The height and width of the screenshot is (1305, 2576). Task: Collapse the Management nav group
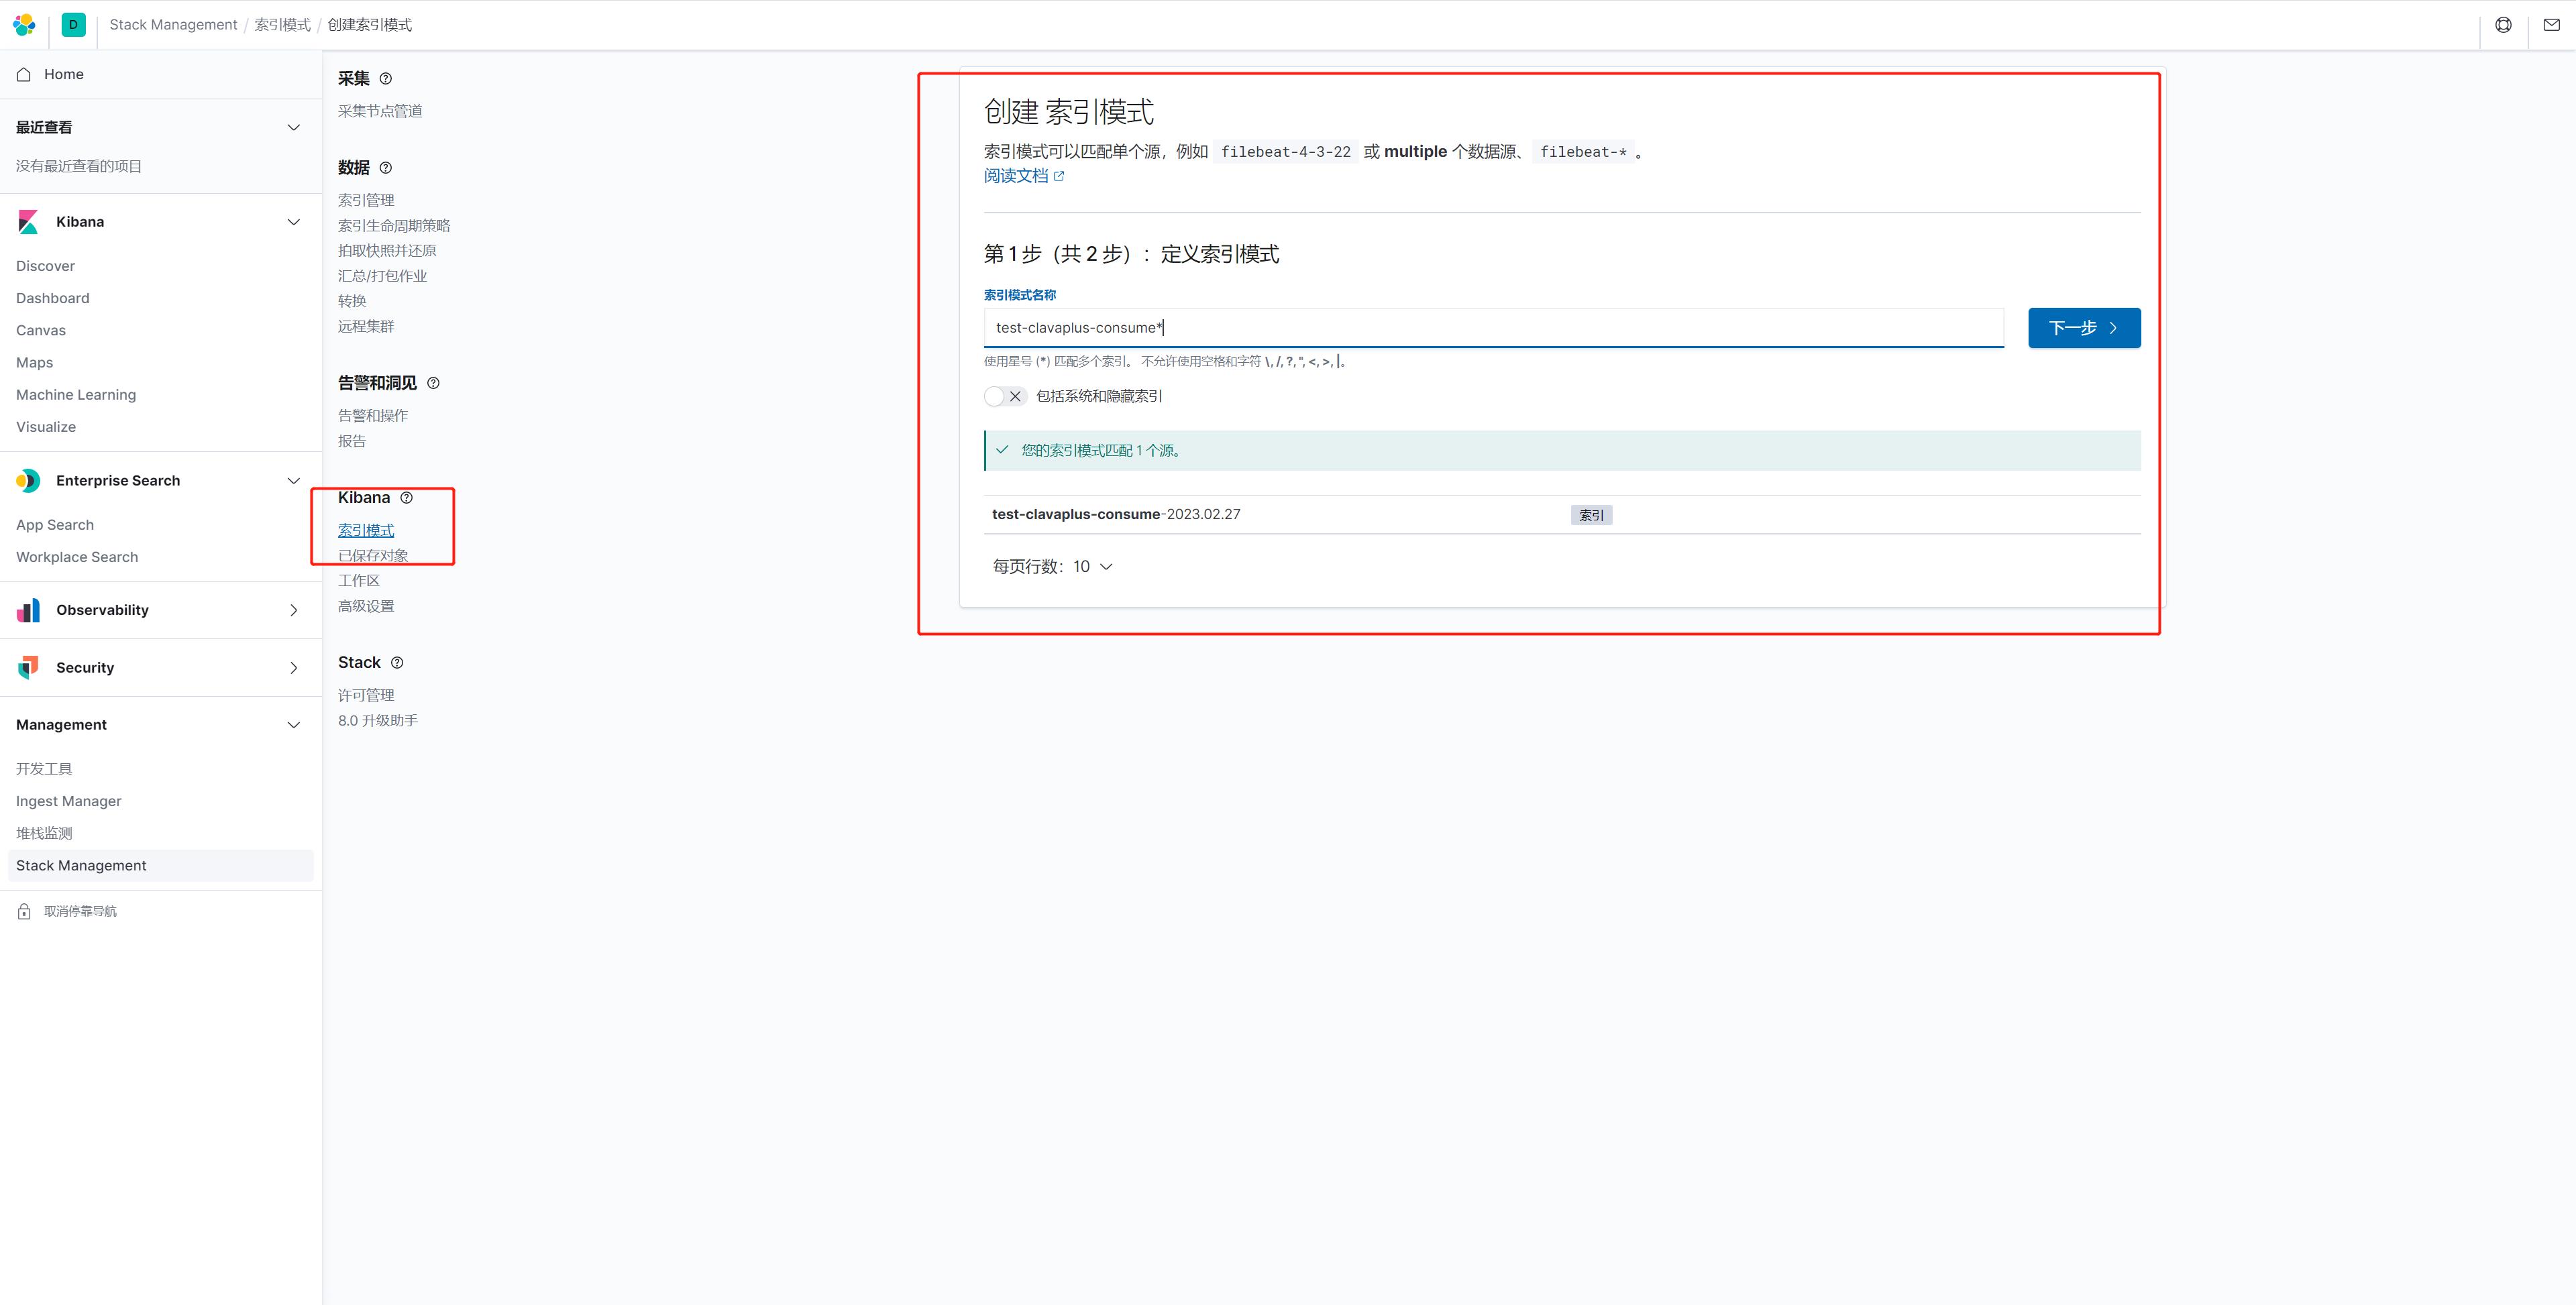[x=293, y=725]
